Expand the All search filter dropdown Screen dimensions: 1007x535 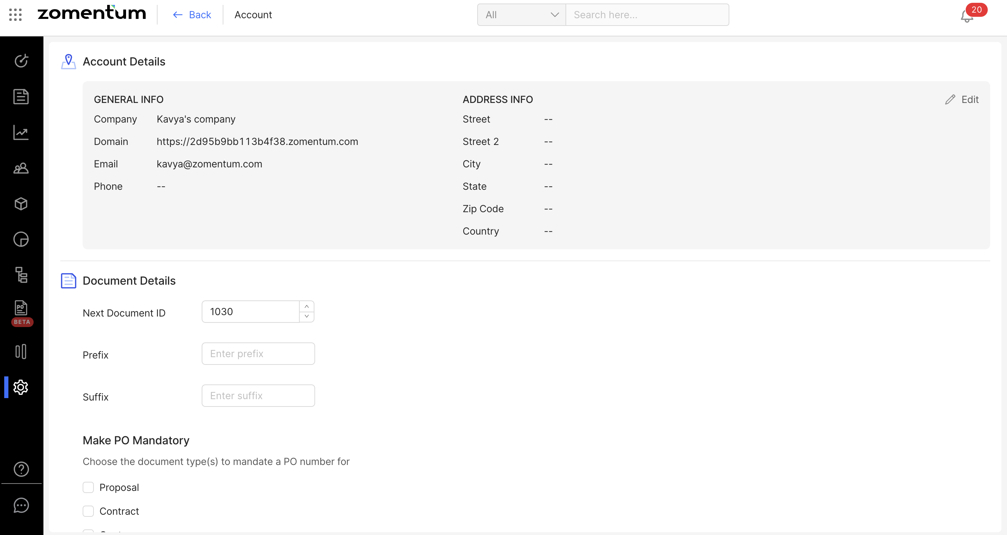[x=521, y=15]
